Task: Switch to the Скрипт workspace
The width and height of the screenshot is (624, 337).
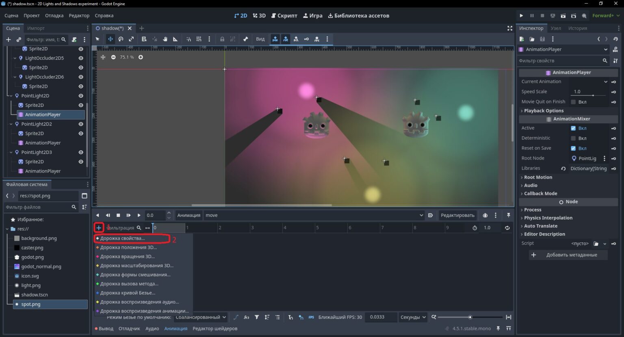Action: [x=284, y=15]
